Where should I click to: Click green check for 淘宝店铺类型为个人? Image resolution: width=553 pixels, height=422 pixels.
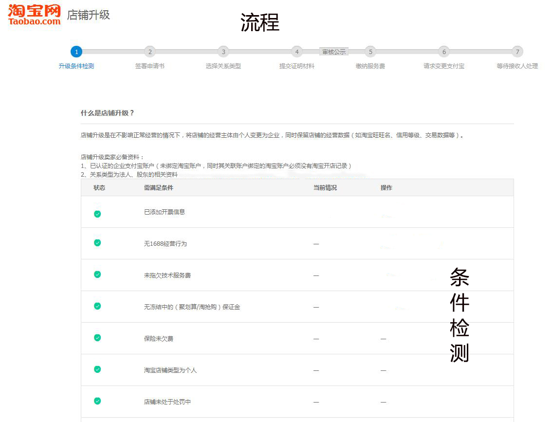(97, 369)
